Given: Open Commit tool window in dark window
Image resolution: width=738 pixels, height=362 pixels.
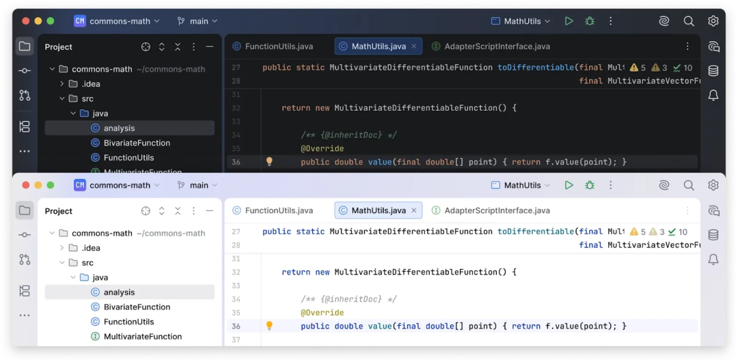Looking at the screenshot, I should (25, 70).
